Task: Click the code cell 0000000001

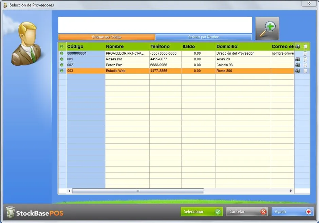Action: pyautogui.click(x=86, y=54)
